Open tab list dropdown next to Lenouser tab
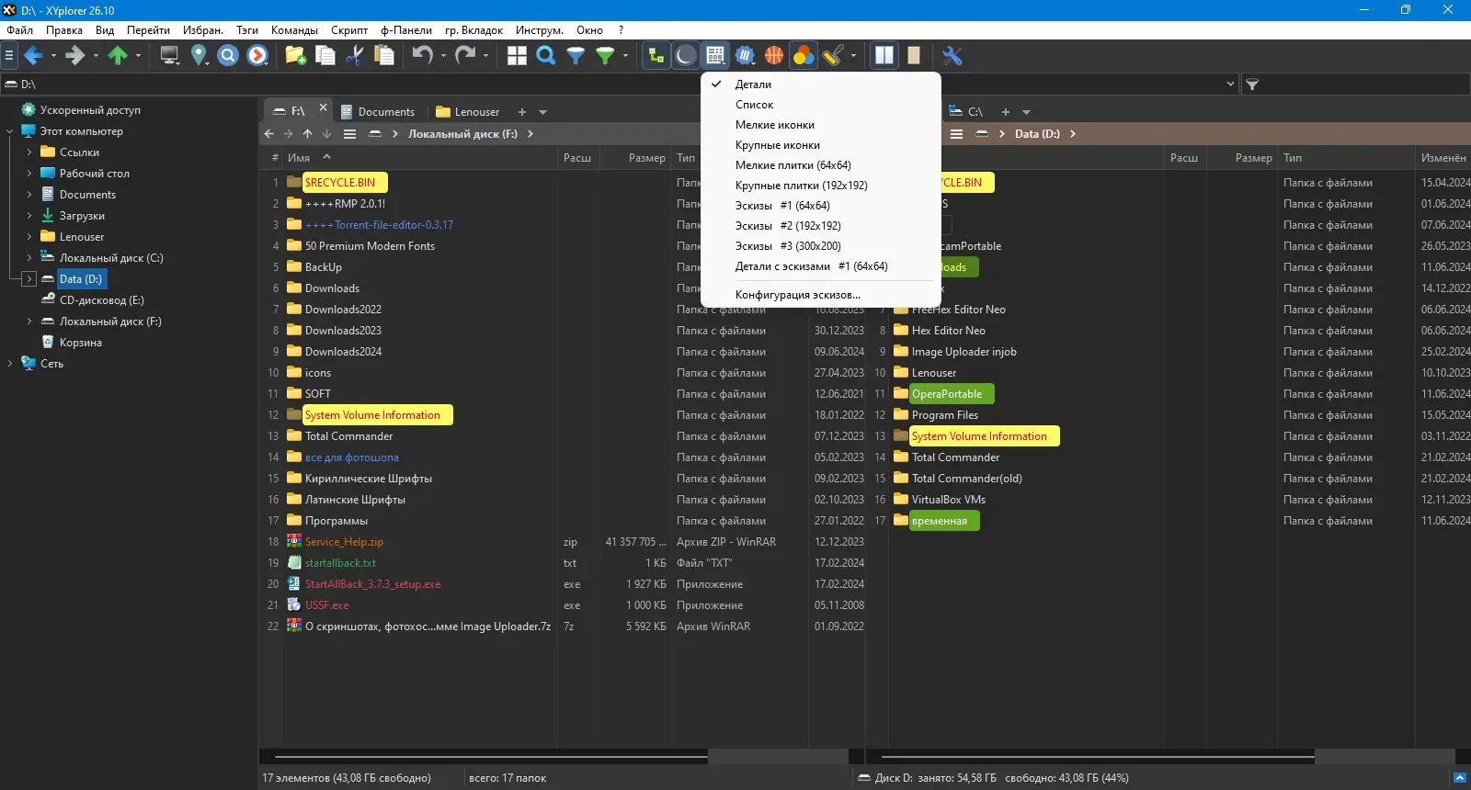This screenshot has width=1471, height=790. click(x=542, y=112)
